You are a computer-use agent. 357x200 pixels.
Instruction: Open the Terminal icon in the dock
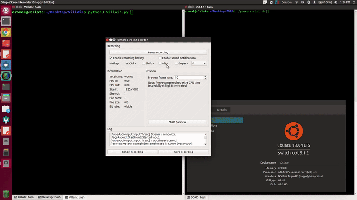(6, 20)
